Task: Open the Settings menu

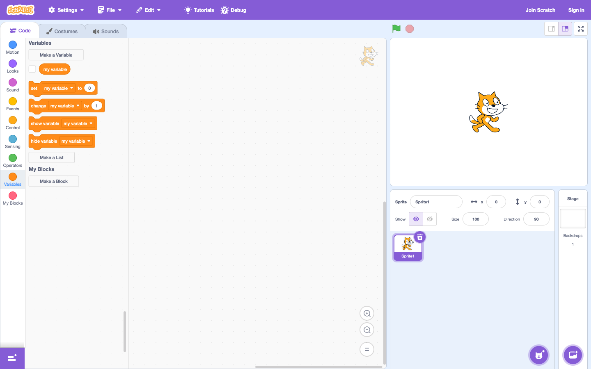Action: 66,10
